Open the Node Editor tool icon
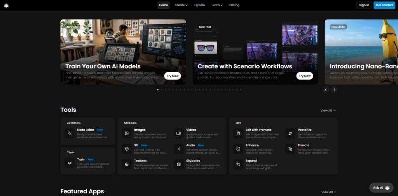The width and height of the screenshot is (398, 196). click(x=70, y=133)
